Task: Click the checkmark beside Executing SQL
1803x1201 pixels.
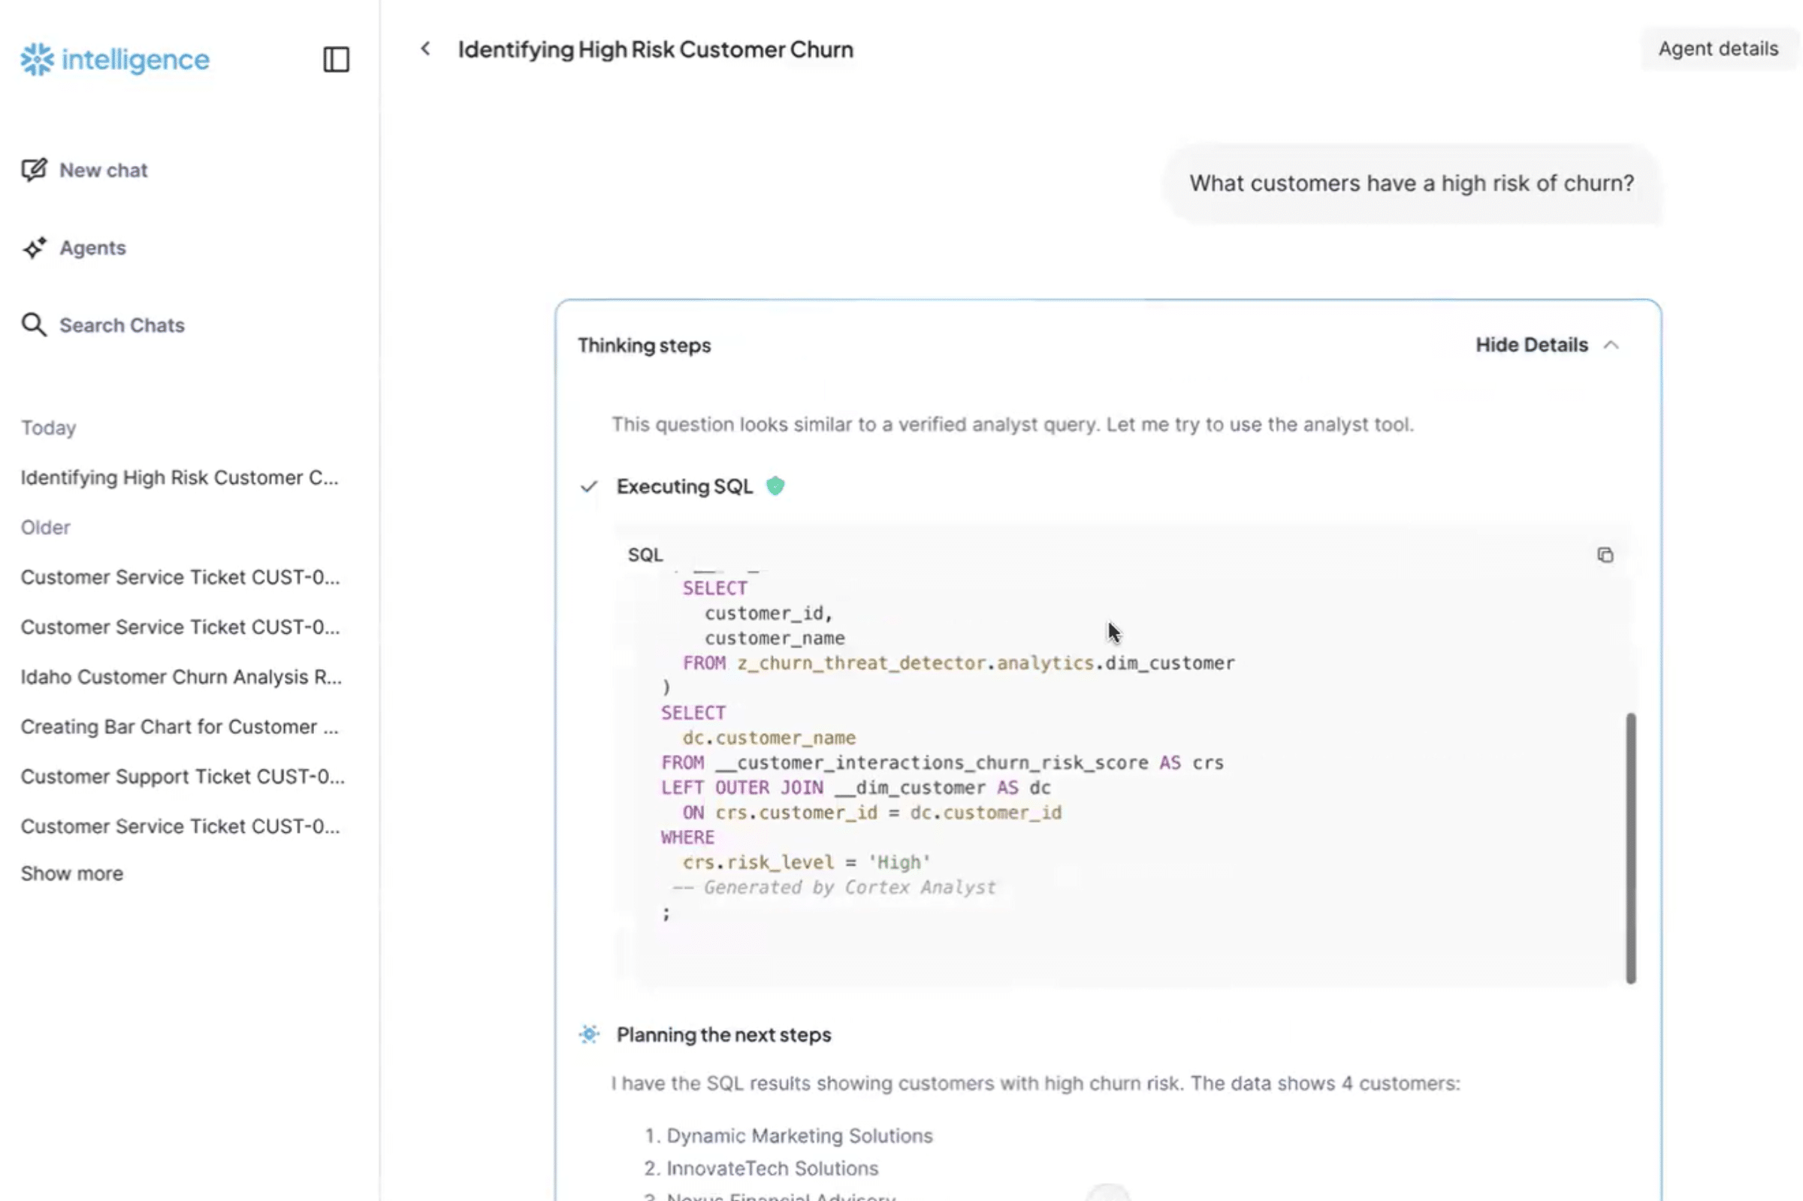Action: (x=588, y=486)
